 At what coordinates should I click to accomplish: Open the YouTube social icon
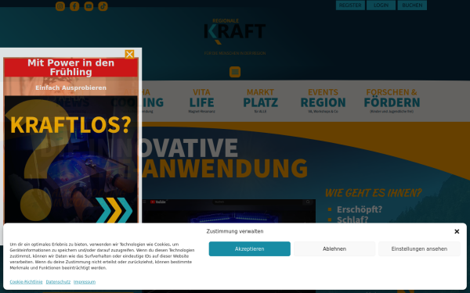[x=89, y=6]
